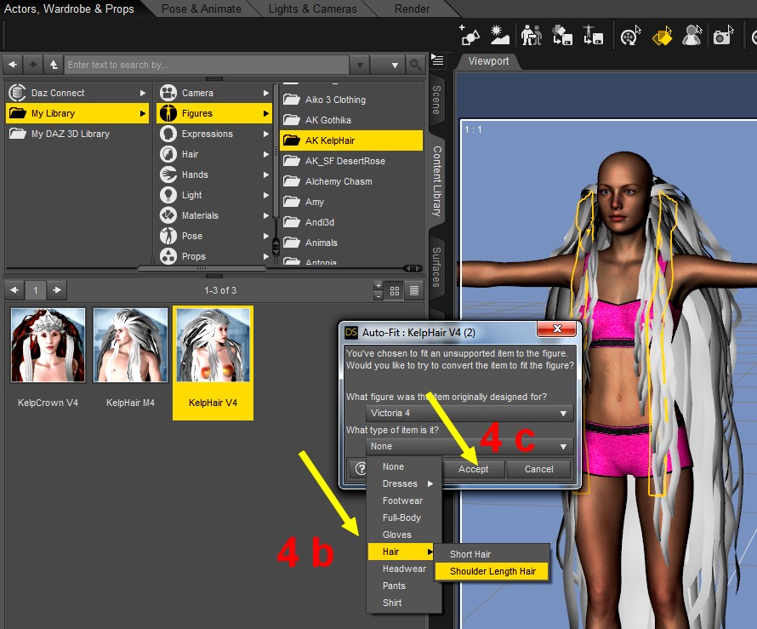Click the Daz Connect database icon
757x629 pixels.
[17, 92]
